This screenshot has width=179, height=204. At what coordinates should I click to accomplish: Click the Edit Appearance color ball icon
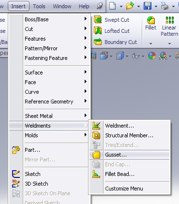(152, 56)
